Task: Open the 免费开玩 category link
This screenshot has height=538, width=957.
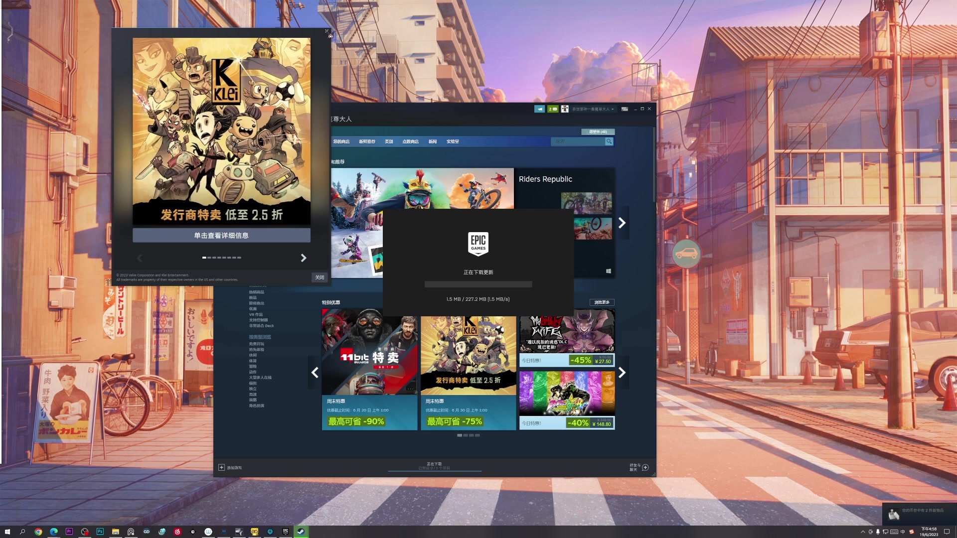Action: point(257,344)
